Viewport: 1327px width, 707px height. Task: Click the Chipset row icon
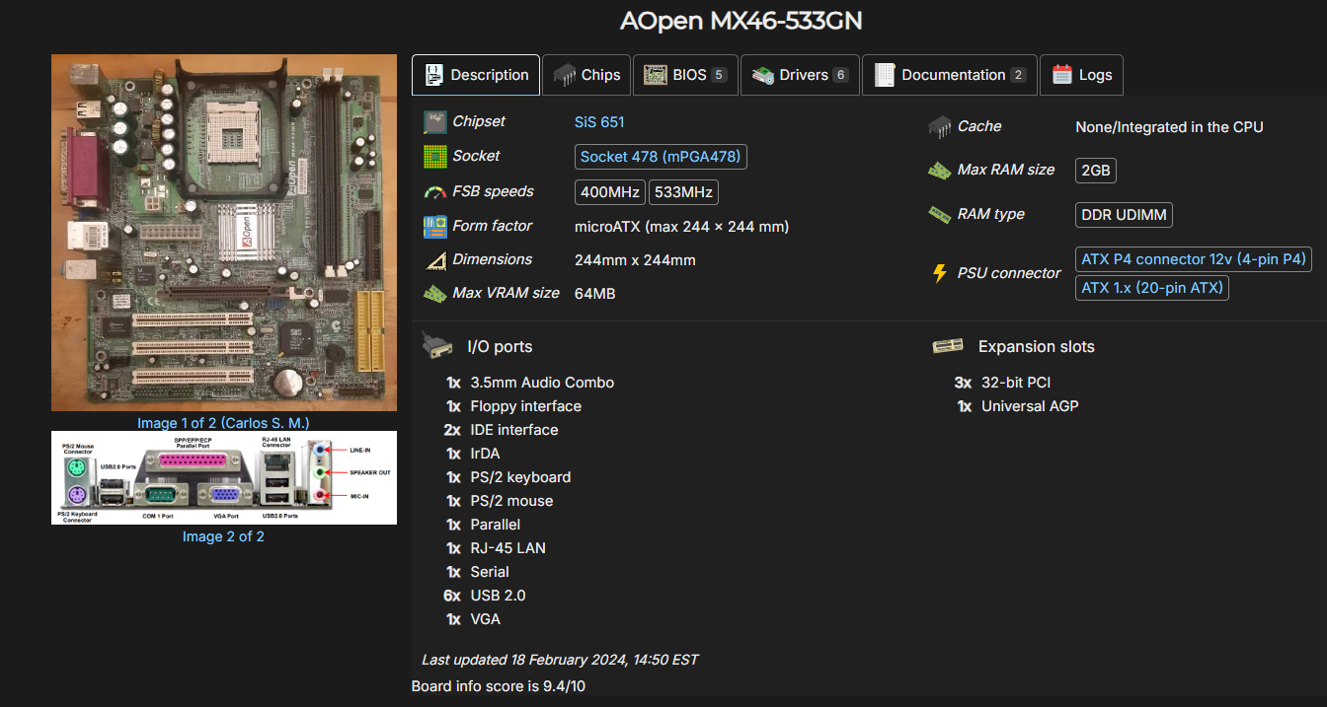pos(434,121)
